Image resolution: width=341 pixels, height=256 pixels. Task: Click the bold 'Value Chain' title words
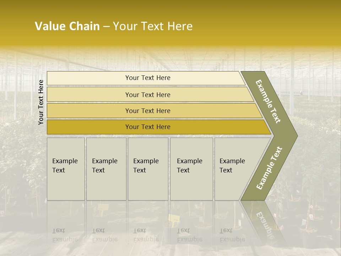click(x=67, y=26)
